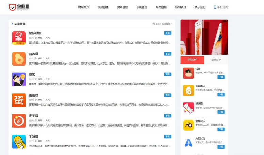This screenshot has width=264, height=155.
Task: Click the 星球联盟 description text
Action: pos(99,43)
